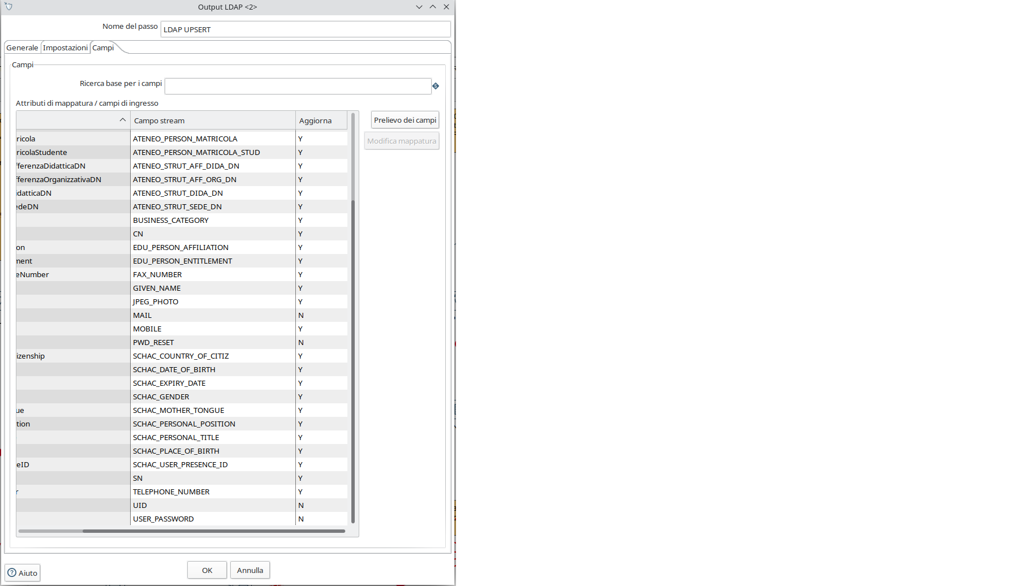
Task: Open help via the Aiuto button
Action: coord(22,572)
